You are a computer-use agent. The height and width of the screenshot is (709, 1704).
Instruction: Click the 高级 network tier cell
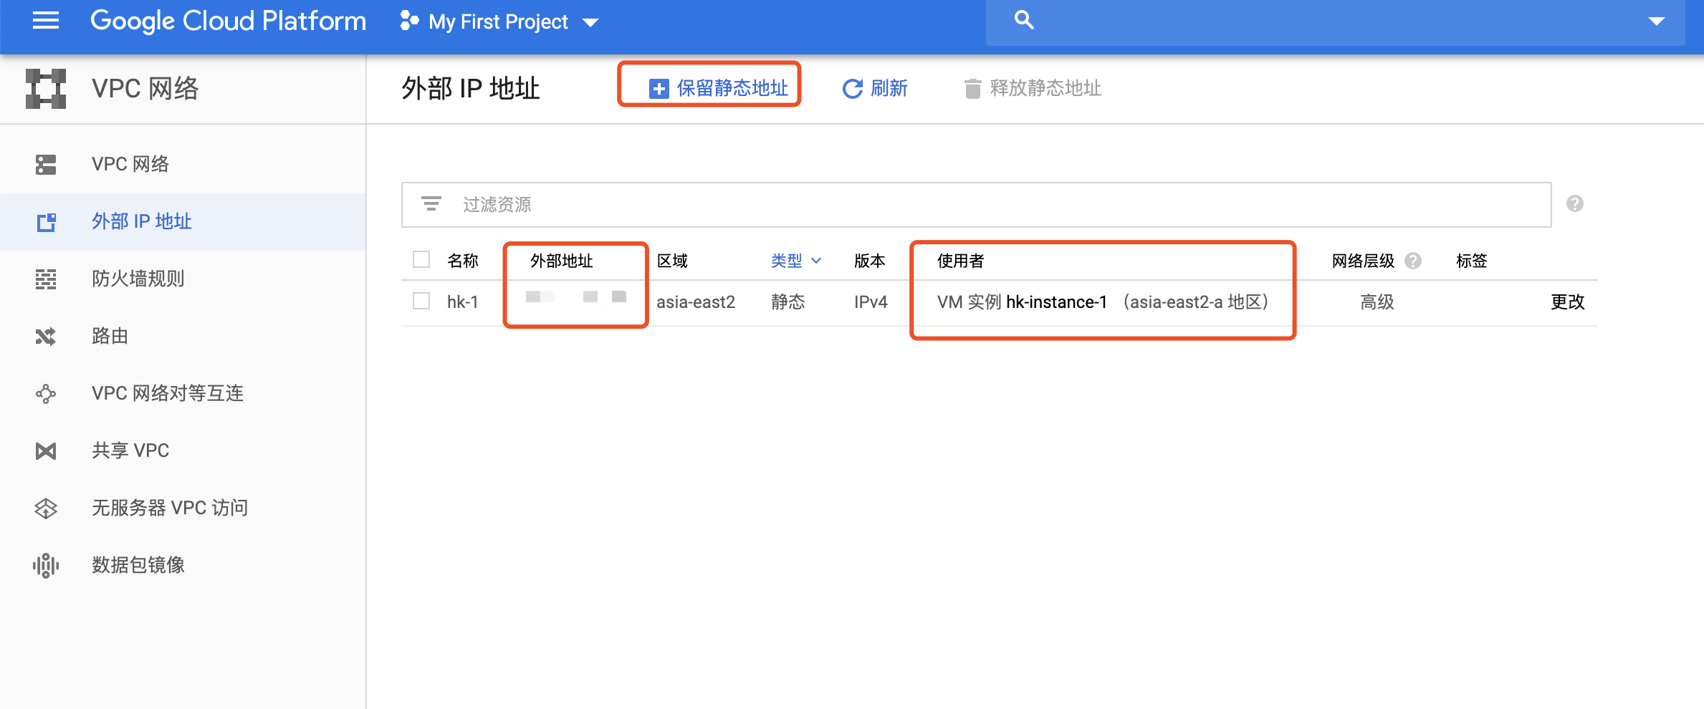click(1377, 302)
